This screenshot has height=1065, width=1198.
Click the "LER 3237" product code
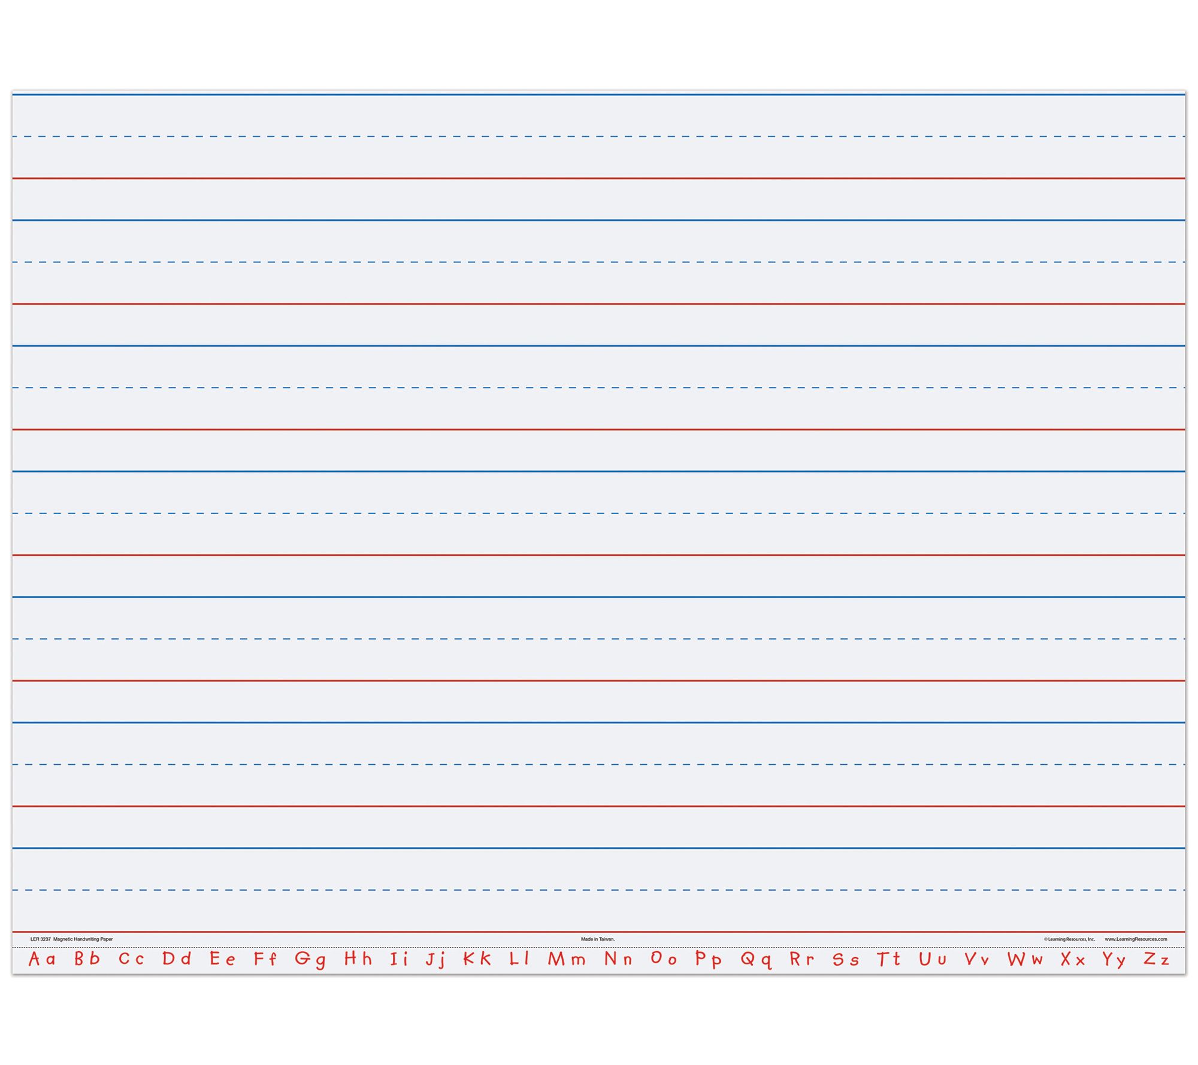(40, 939)
